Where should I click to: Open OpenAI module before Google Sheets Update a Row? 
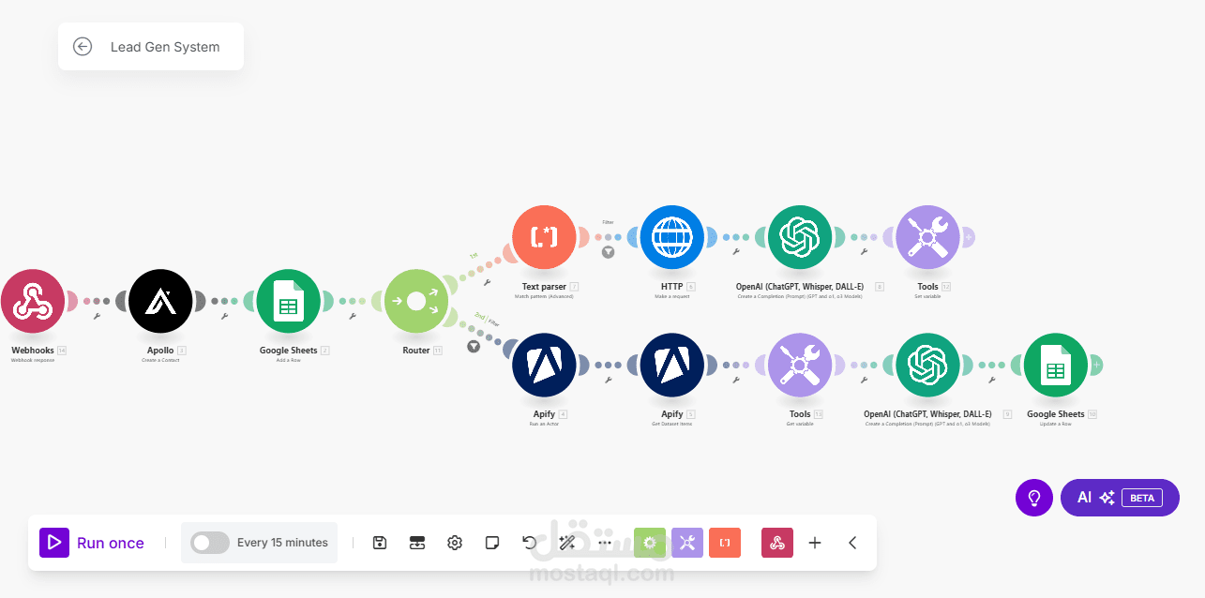(927, 365)
